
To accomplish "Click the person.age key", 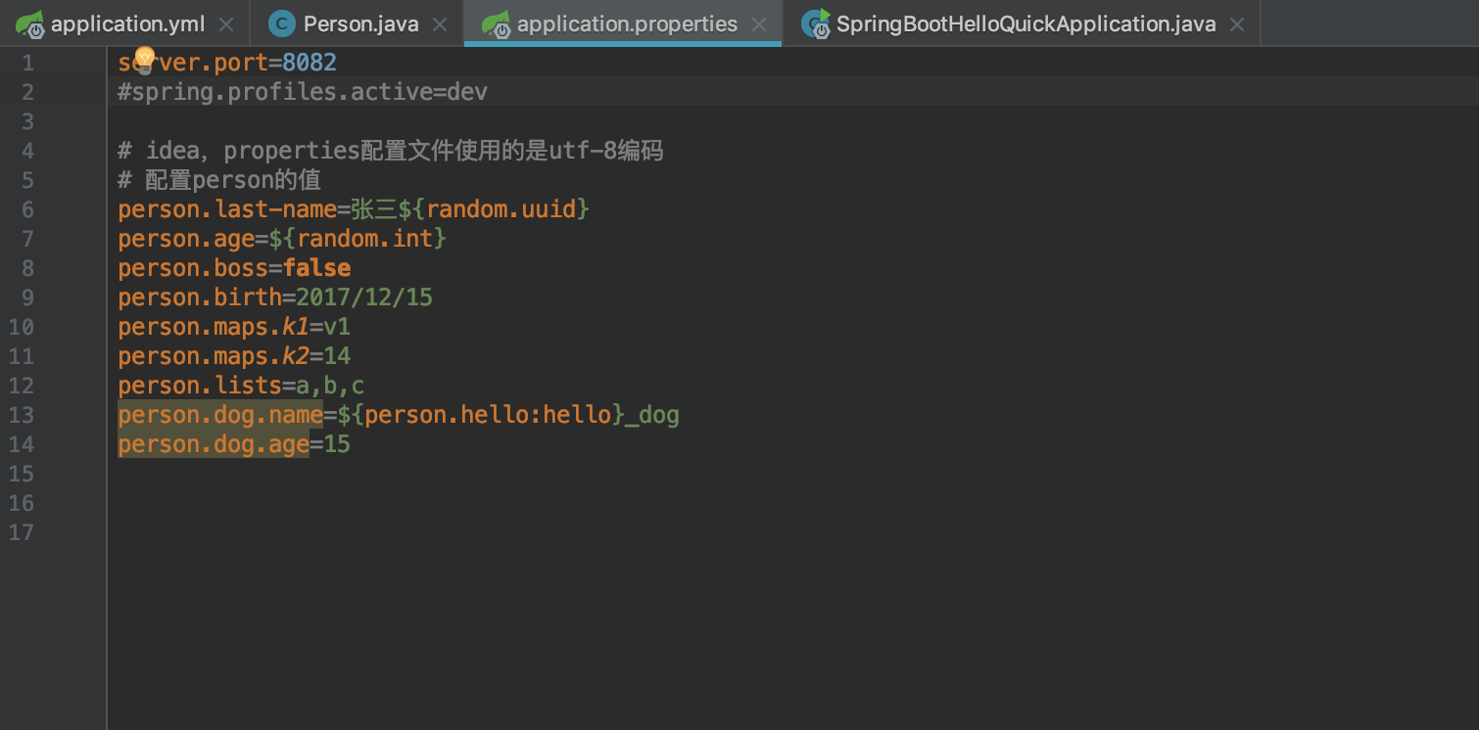I will tap(186, 239).
